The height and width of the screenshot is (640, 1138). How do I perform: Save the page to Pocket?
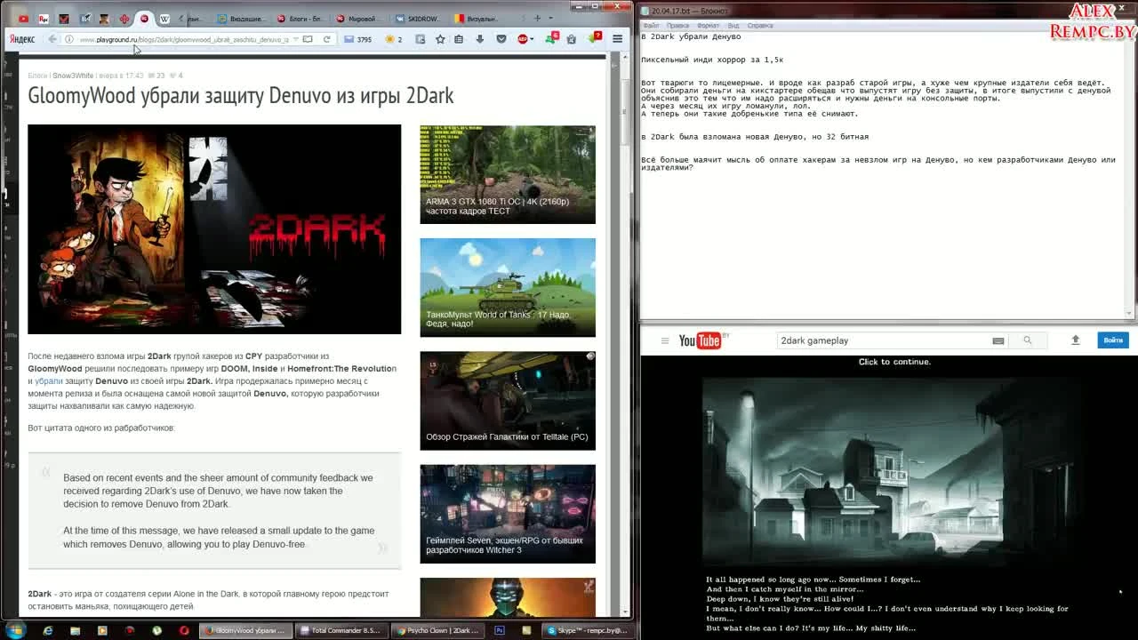click(501, 39)
